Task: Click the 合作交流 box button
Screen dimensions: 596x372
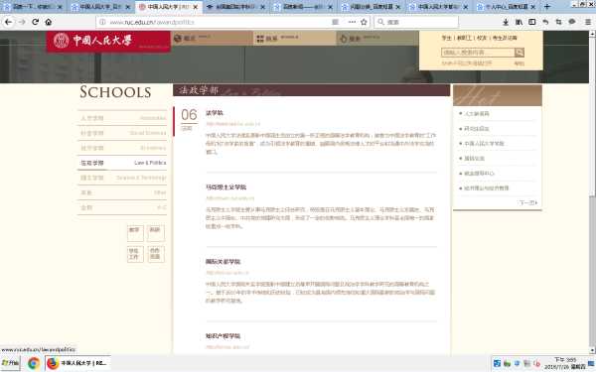Action: click(156, 254)
